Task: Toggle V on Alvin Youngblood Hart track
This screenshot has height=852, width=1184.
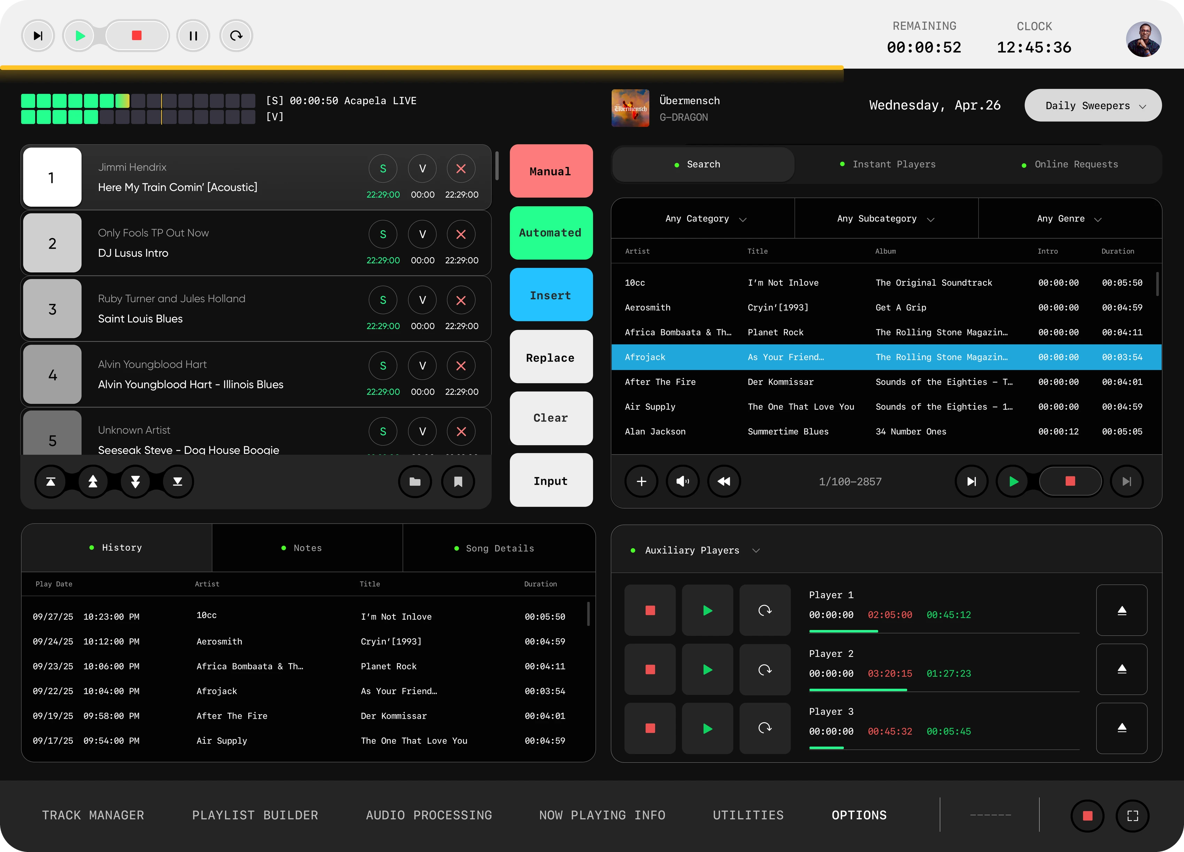Action: [422, 366]
